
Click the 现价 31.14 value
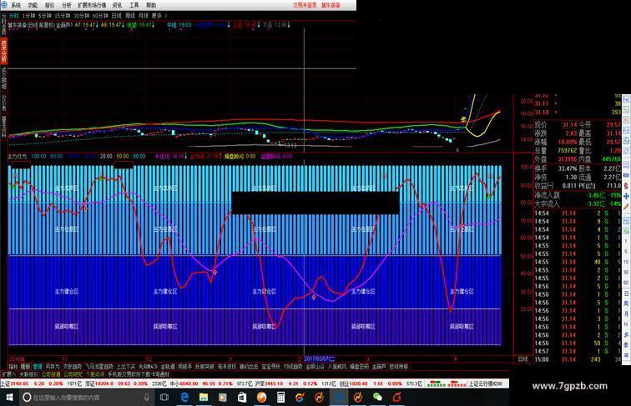coord(569,125)
